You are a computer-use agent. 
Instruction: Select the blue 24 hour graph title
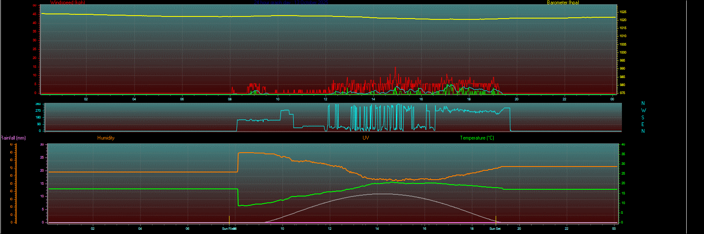click(292, 3)
